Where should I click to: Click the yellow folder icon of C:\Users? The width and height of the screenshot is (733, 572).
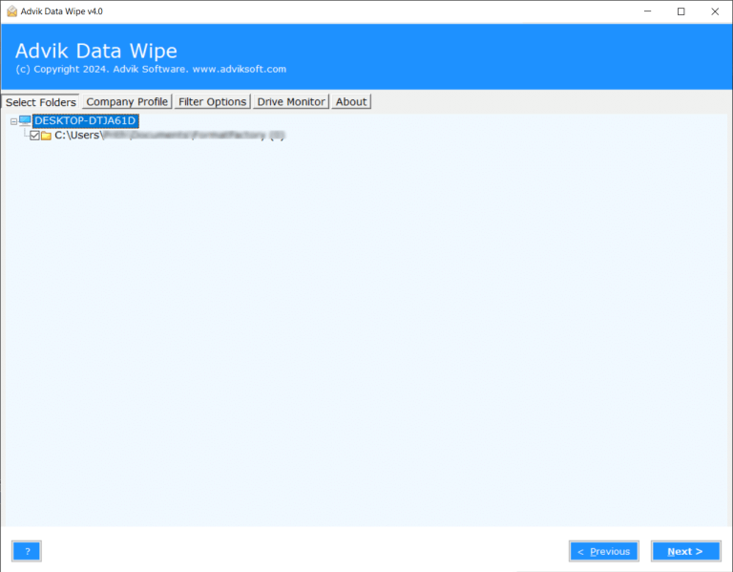tap(46, 136)
